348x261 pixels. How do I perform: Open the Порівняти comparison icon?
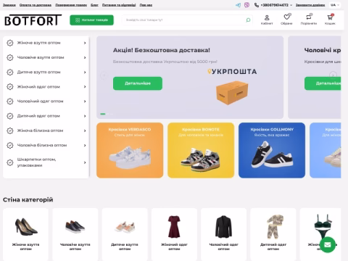pyautogui.click(x=309, y=17)
